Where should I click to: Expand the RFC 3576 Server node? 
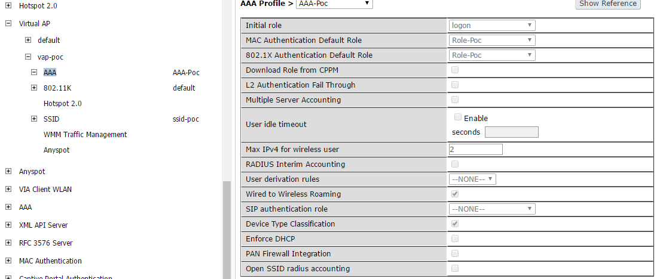(8, 243)
